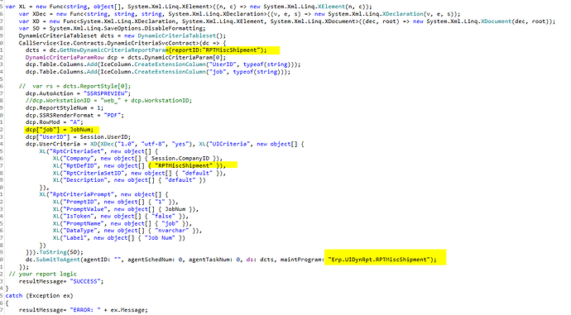Viewport: 571px width, 315px height.
Task: Select the dcp.RowMod = "A" line
Action: pyautogui.click(x=55, y=122)
